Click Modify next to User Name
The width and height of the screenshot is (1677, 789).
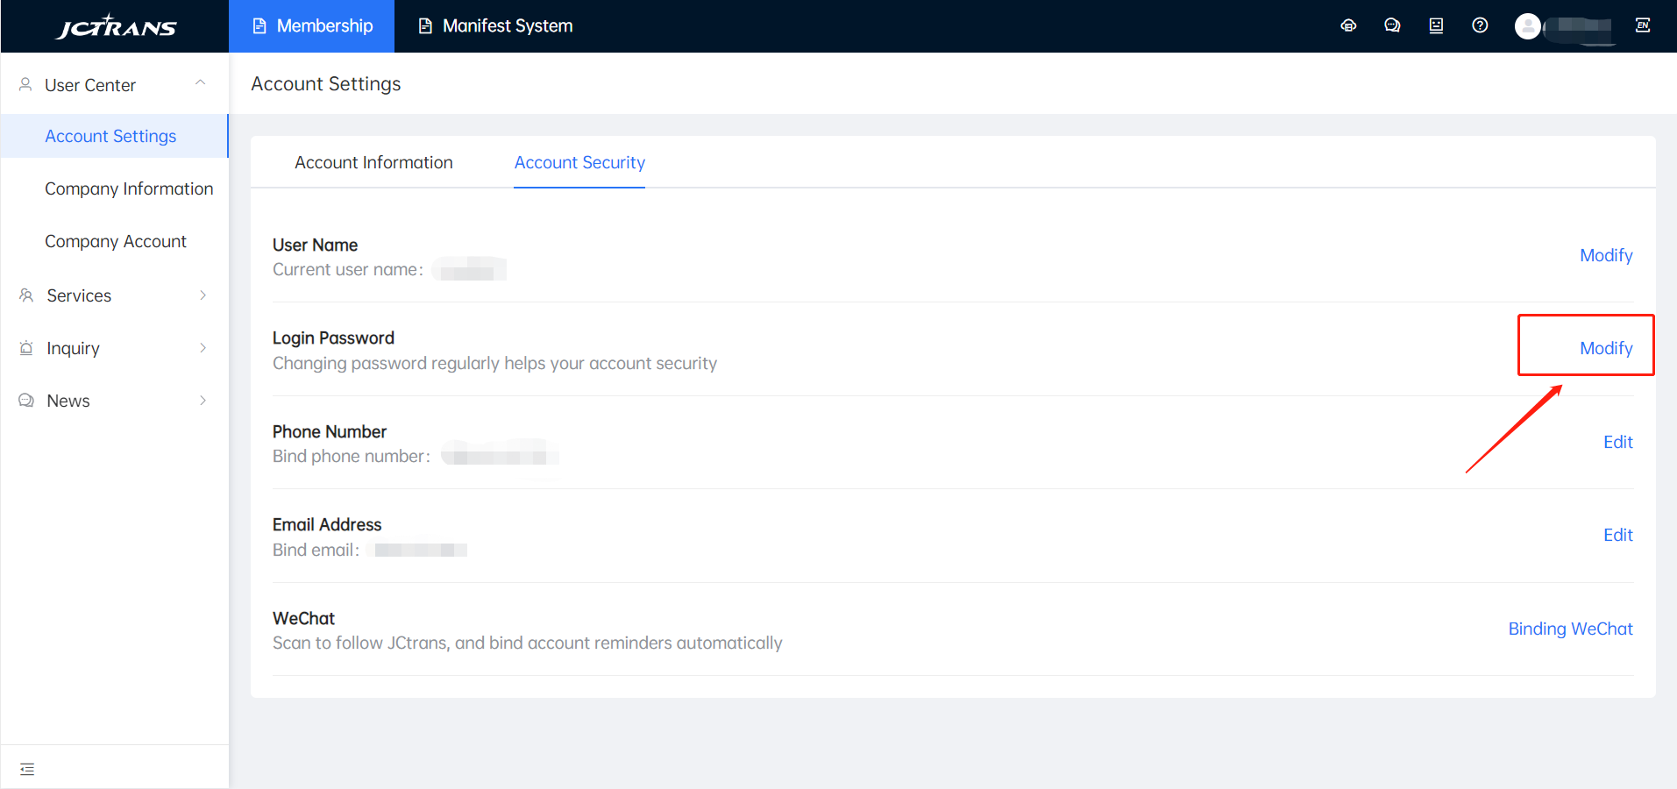[x=1605, y=255]
